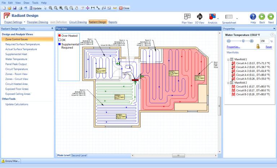Open a file with the folder icon

coord(9,8)
